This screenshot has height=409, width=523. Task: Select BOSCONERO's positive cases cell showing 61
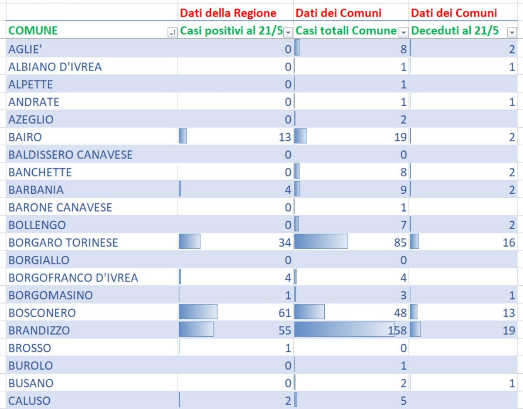tap(235, 313)
